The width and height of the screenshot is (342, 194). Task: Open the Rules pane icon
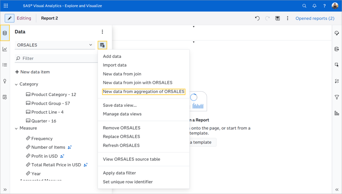tap(337, 81)
